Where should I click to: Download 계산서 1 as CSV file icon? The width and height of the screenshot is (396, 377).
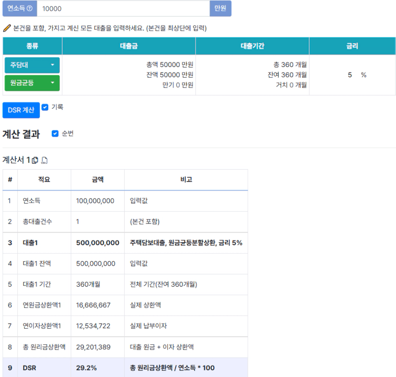[x=44, y=160]
